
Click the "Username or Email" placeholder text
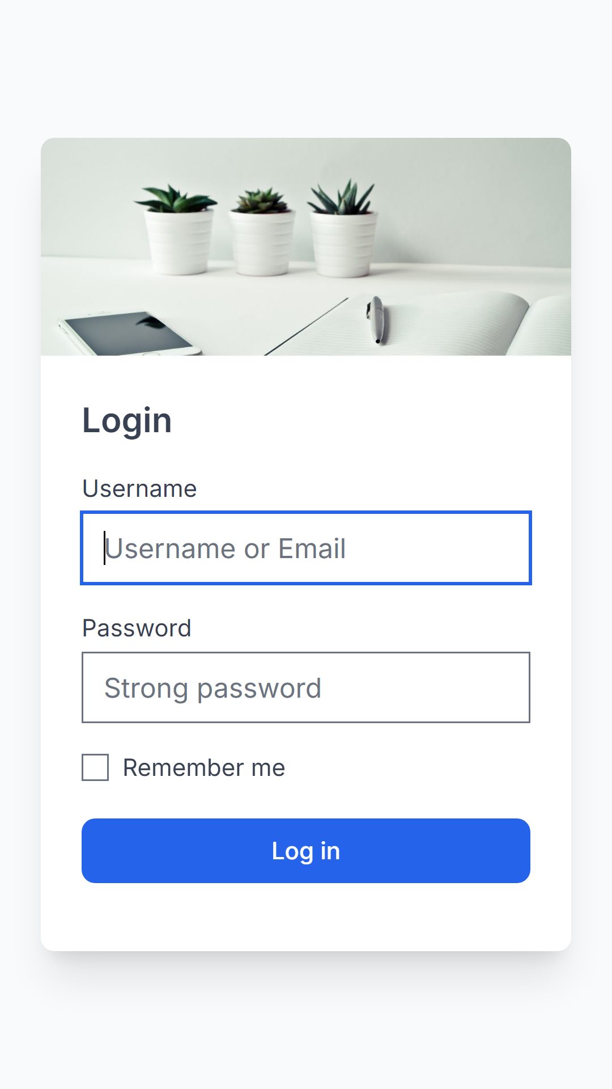click(226, 548)
